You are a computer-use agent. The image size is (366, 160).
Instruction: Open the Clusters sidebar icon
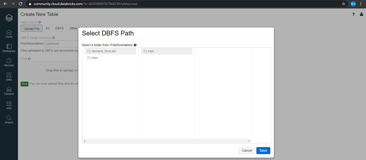(9, 91)
